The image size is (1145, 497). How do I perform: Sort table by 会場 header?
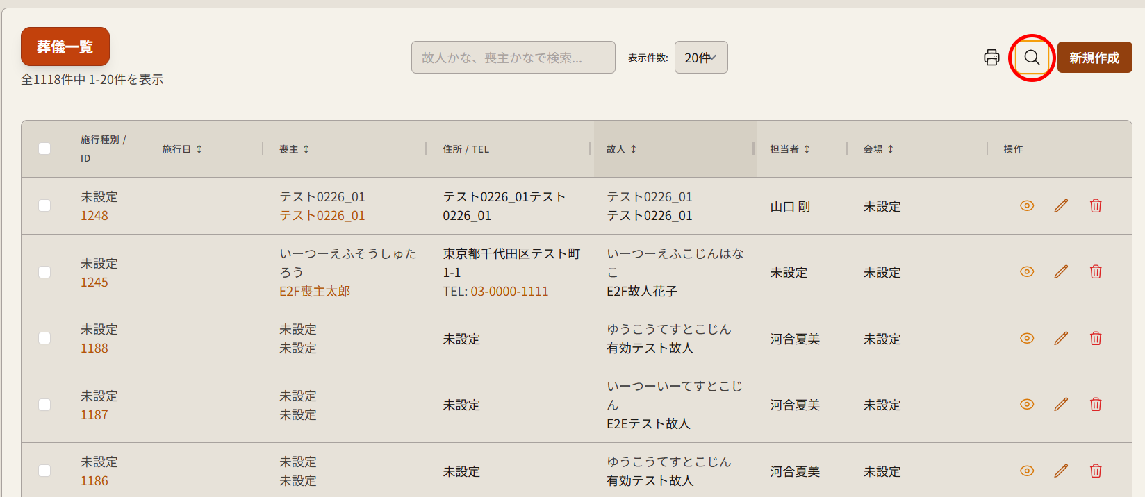tap(878, 149)
